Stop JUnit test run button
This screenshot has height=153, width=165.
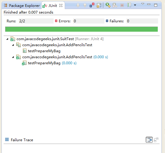click(122, 5)
